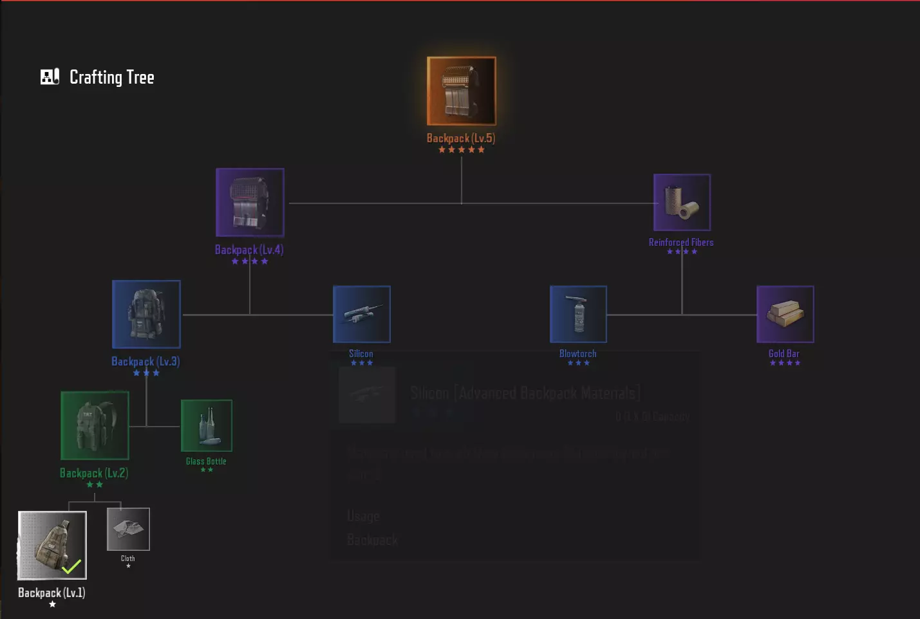The height and width of the screenshot is (619, 920).
Task: Open the Backpack (Lv.3) item icon
Action: pos(146,314)
